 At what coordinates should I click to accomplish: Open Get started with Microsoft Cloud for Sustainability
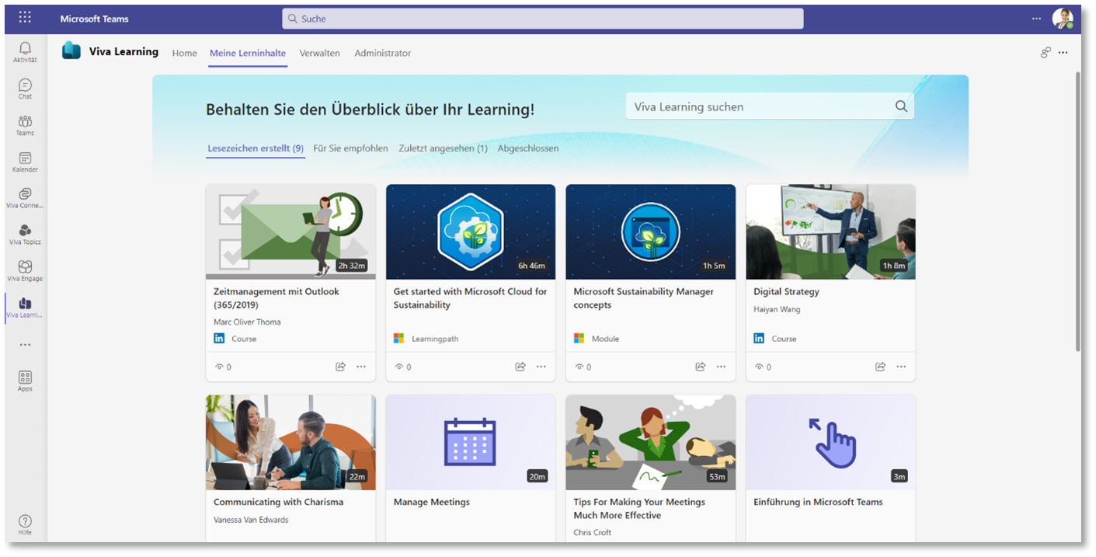coord(470,298)
